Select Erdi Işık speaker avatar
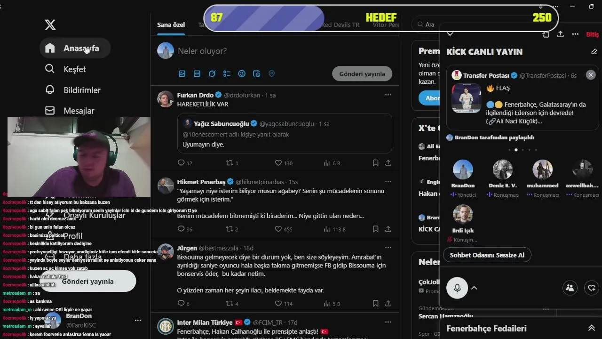The width and height of the screenshot is (602, 339). coord(463,214)
